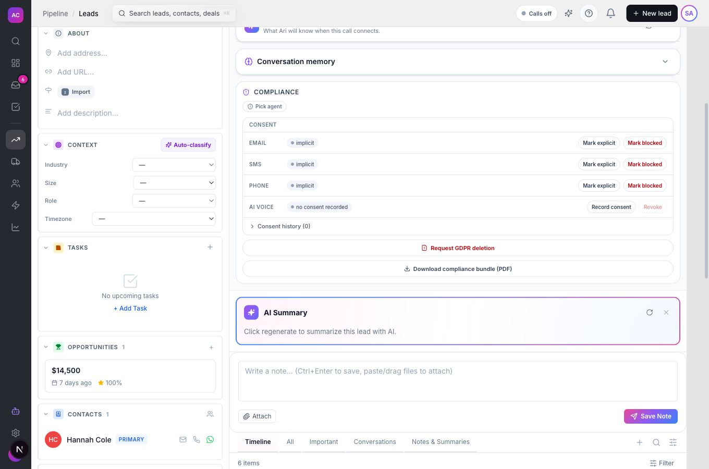Message Hannah Cole on WhatsApp
The image size is (709, 469).
[x=210, y=440]
